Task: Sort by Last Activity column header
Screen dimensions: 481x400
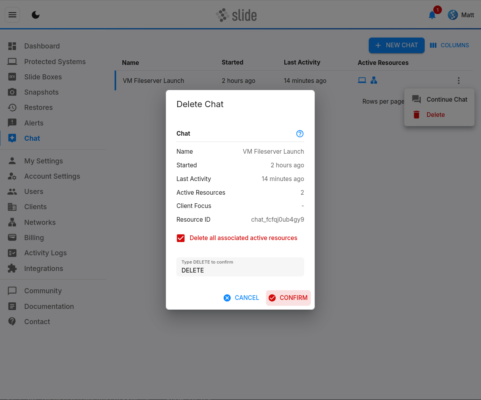Action: pyautogui.click(x=302, y=63)
